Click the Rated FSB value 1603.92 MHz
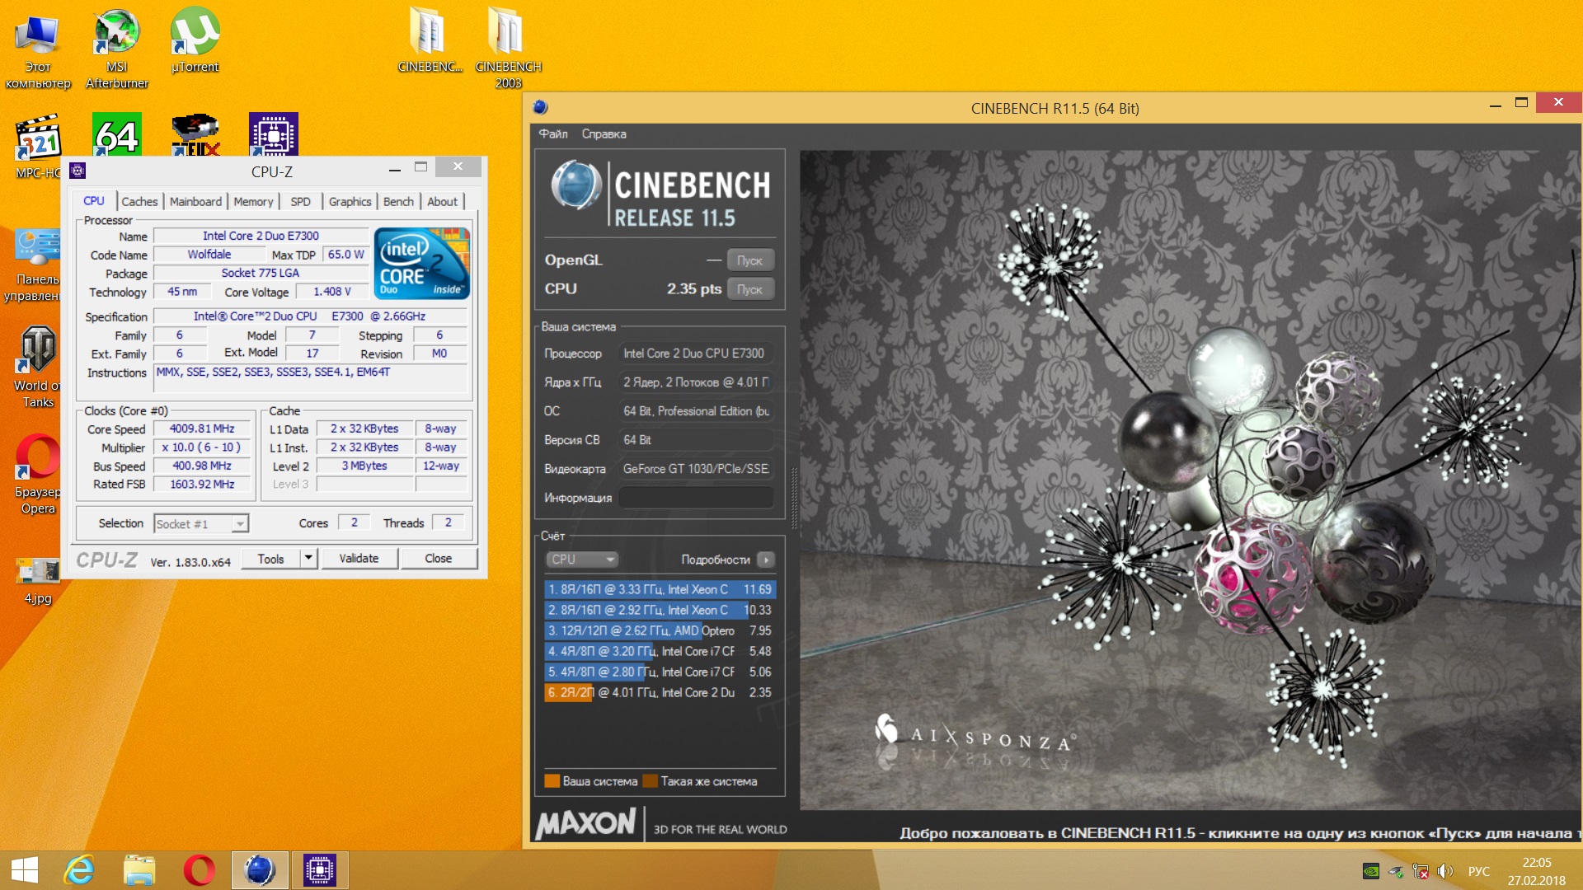Screen dimensions: 1583x890 point(202,484)
